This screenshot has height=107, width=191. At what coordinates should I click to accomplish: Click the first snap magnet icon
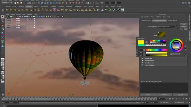pos(70,3)
